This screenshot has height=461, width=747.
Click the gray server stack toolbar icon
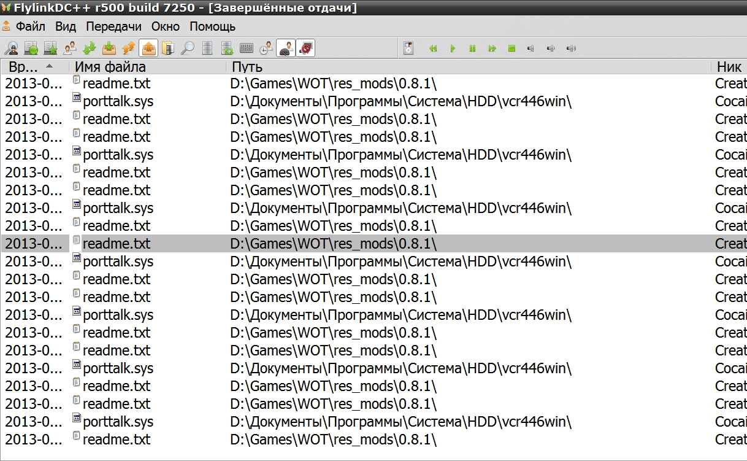(x=207, y=48)
